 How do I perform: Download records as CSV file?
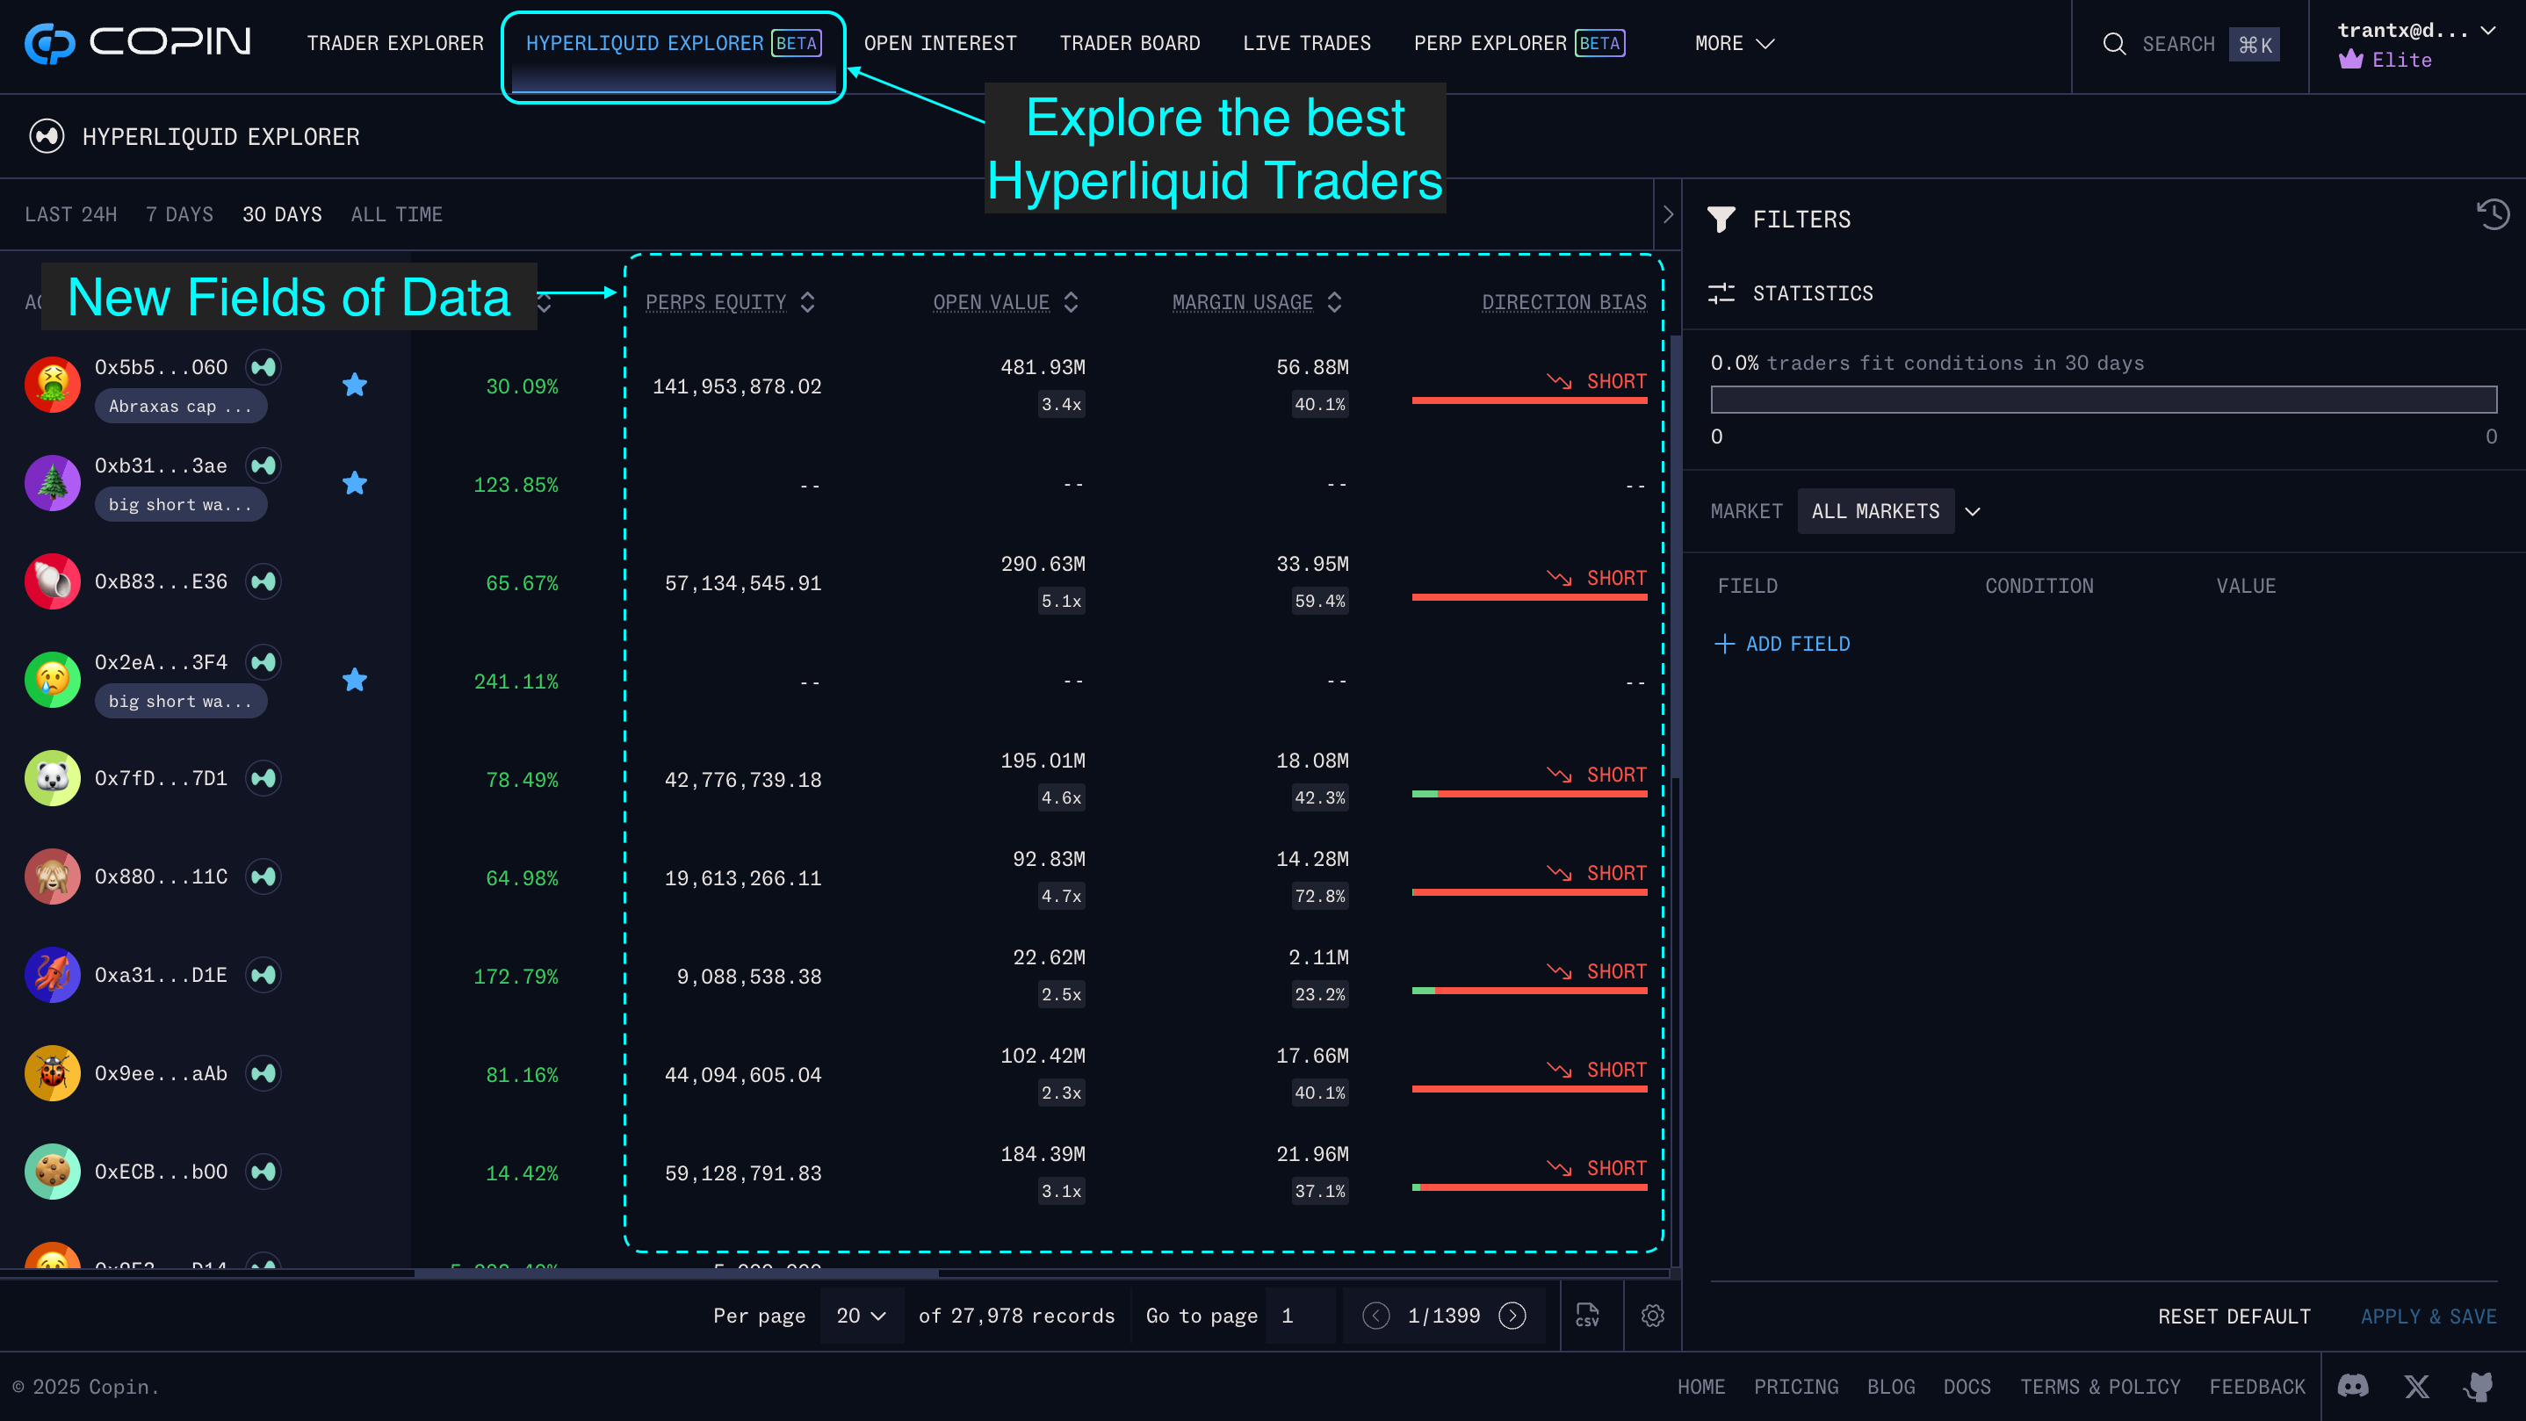[x=1586, y=1315]
